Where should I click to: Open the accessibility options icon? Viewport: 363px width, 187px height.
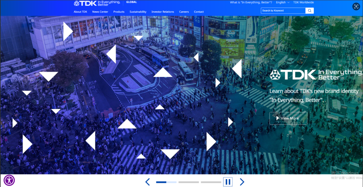[9, 180]
